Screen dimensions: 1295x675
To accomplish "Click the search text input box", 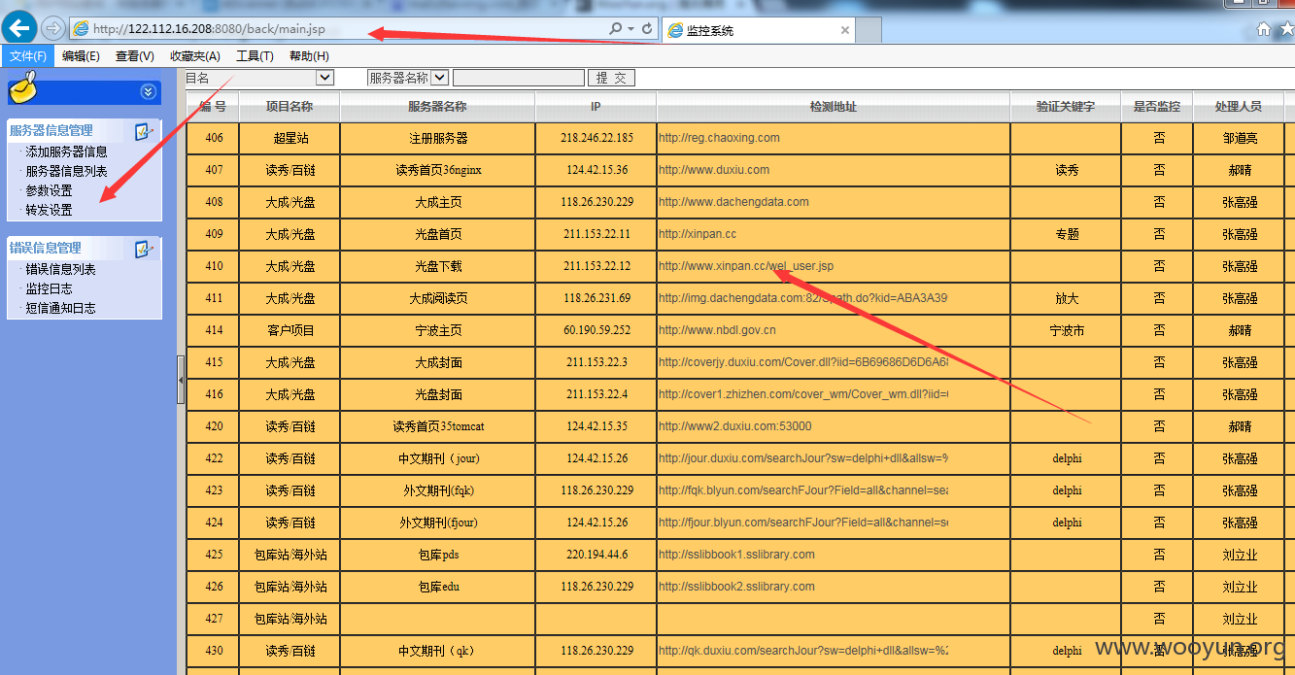I will 519,78.
